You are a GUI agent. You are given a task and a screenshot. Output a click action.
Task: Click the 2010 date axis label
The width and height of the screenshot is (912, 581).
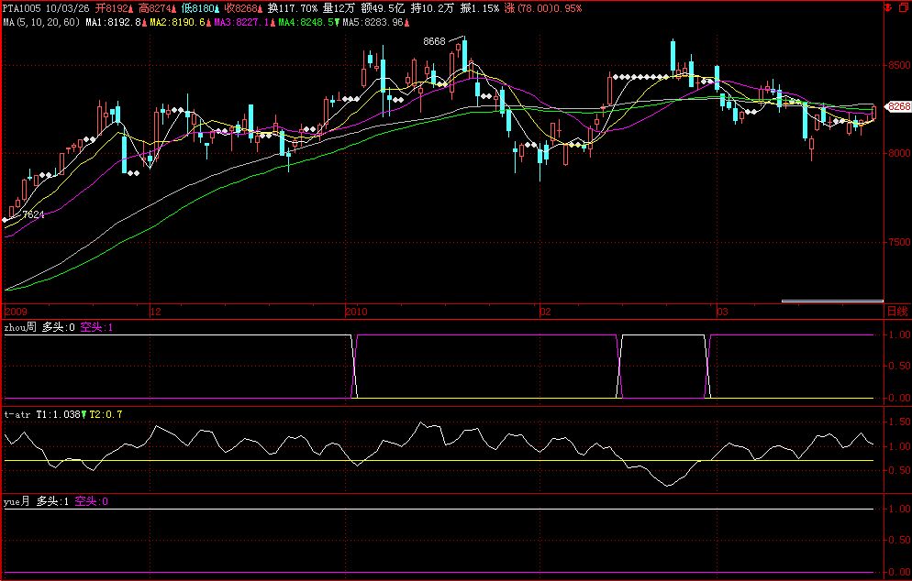click(356, 312)
